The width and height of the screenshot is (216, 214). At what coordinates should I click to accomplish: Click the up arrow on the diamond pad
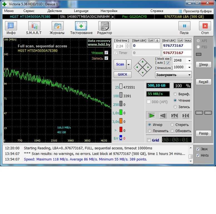(x=143, y=62)
